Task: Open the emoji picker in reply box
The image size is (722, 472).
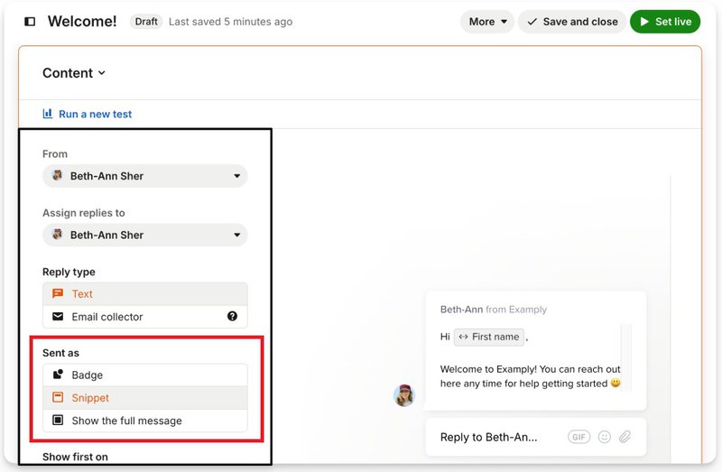Action: pos(604,437)
